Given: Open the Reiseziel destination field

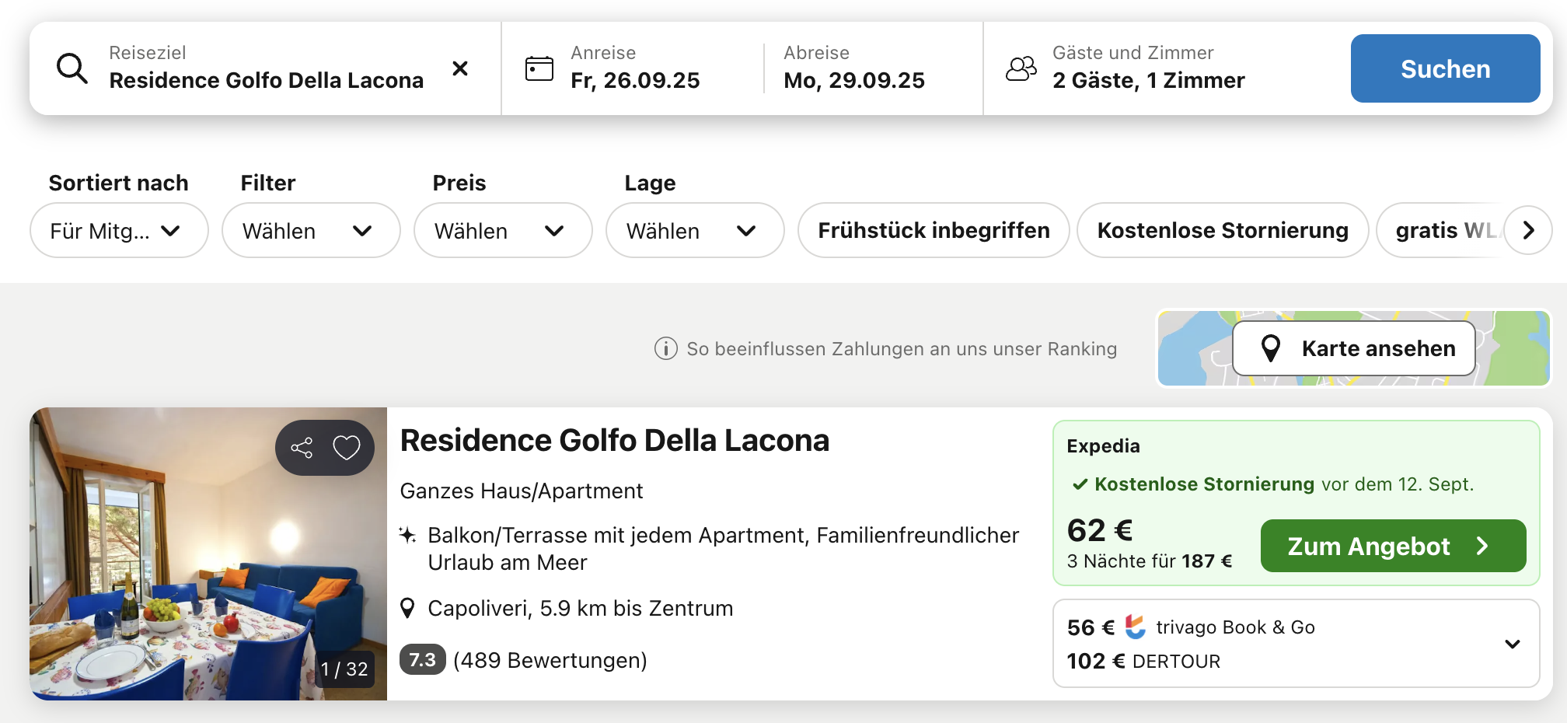Looking at the screenshot, I should [267, 68].
